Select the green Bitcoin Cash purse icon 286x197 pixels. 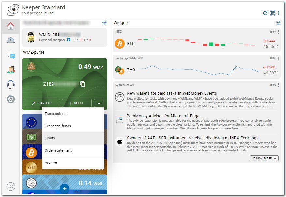31,137
